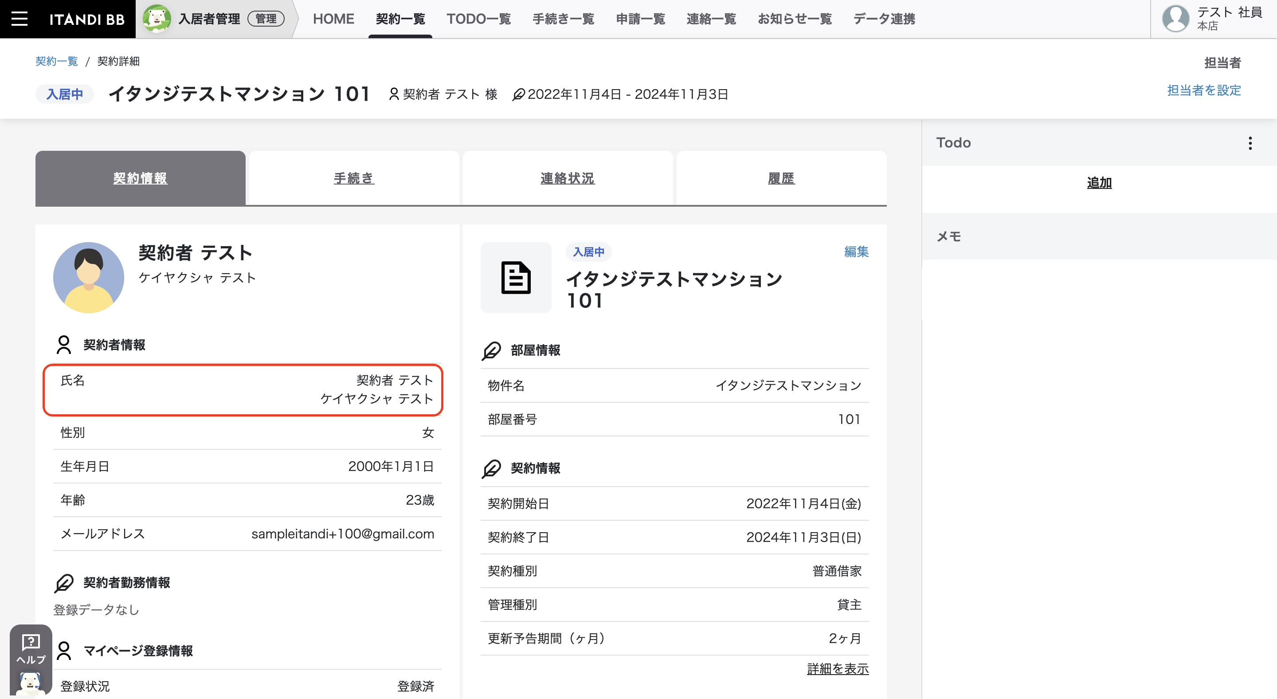Click 編集 link on room card
This screenshot has height=699, width=1277.
856,252
